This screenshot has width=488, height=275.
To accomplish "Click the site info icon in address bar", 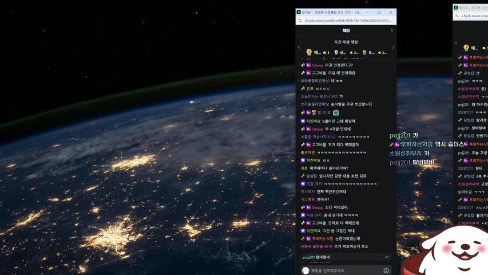I will pyautogui.click(x=300, y=20).
